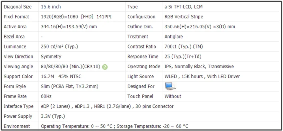Select the IPS Operating Mode value
The width and height of the screenshot is (283, 131).
click(x=199, y=66)
